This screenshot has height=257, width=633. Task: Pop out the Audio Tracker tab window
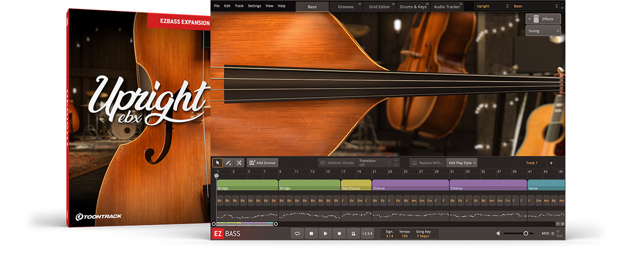[x=462, y=3]
